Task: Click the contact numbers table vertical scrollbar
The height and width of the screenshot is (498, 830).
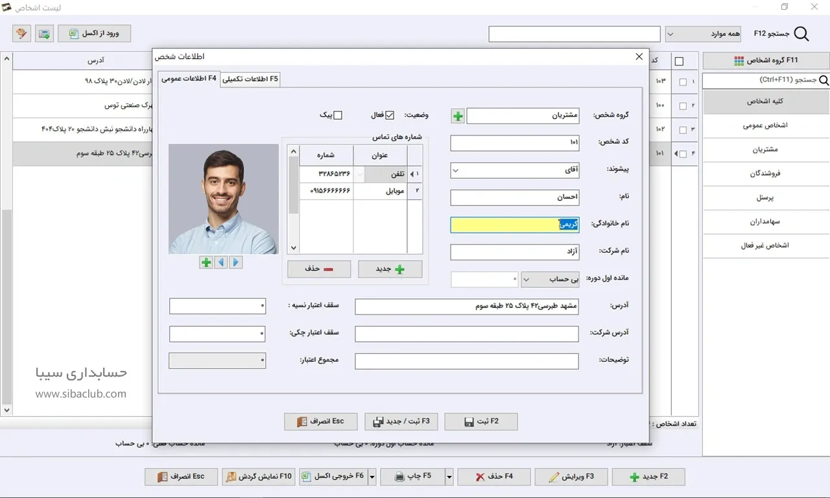Action: tap(293, 200)
